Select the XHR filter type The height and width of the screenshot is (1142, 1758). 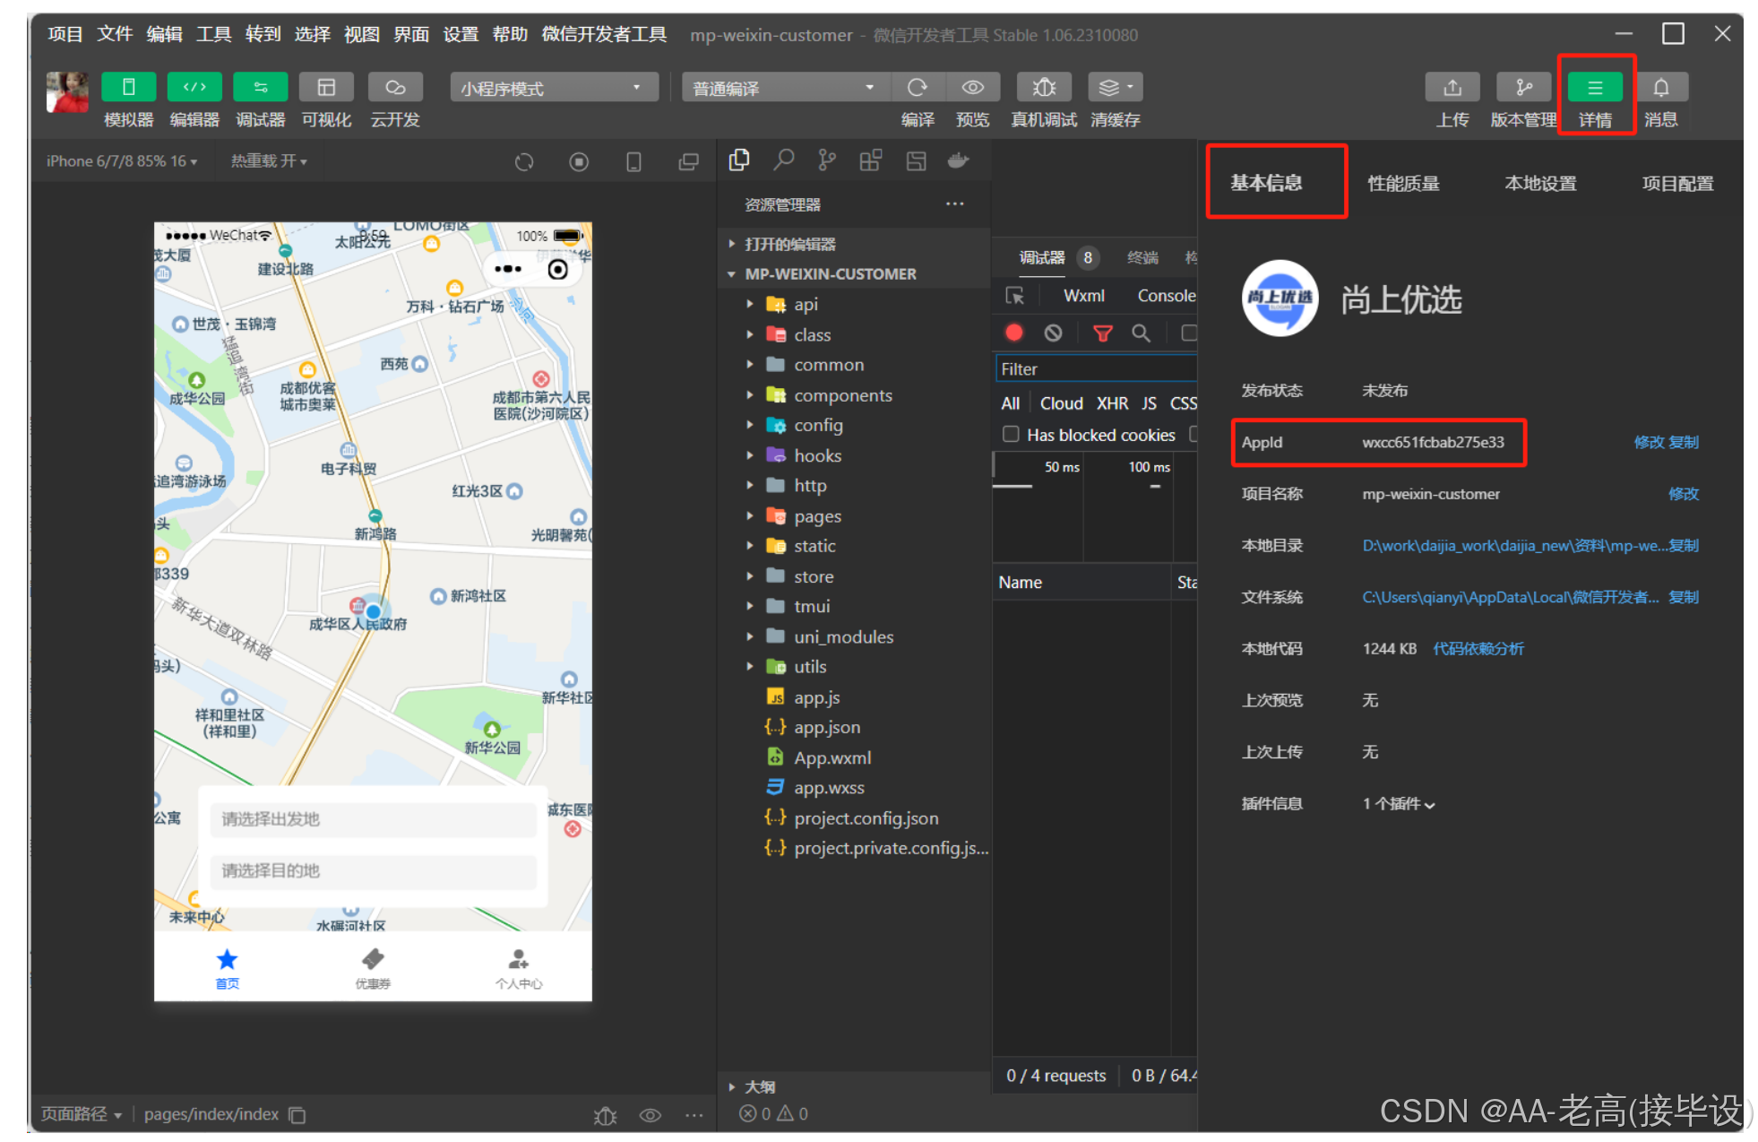[x=1112, y=403]
